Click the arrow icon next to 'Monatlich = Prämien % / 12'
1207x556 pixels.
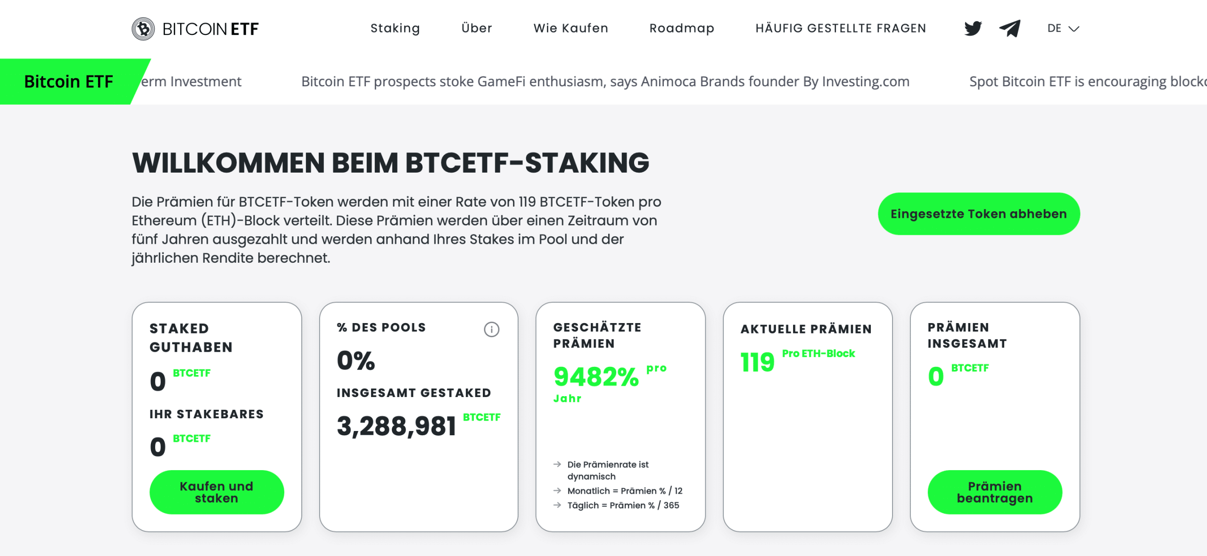556,490
